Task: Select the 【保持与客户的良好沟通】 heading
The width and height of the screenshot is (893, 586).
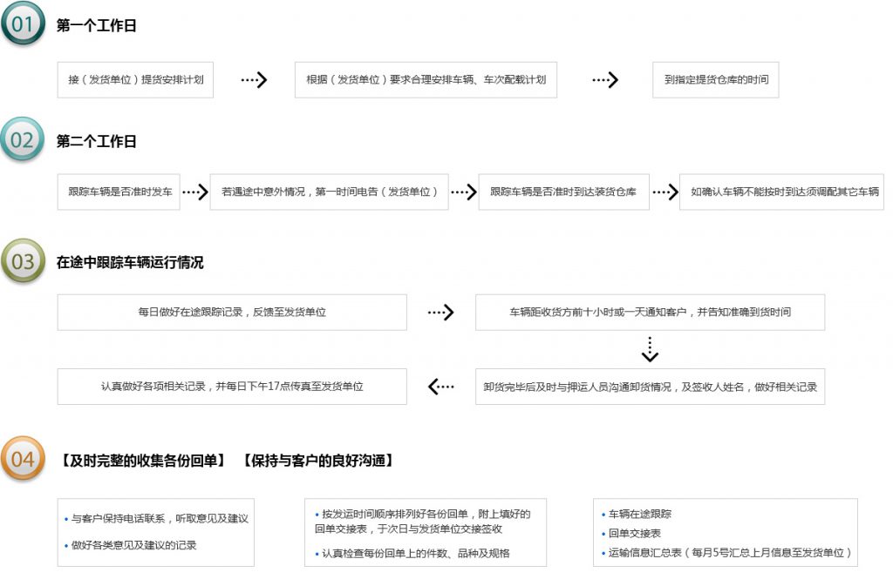Action: (x=317, y=461)
